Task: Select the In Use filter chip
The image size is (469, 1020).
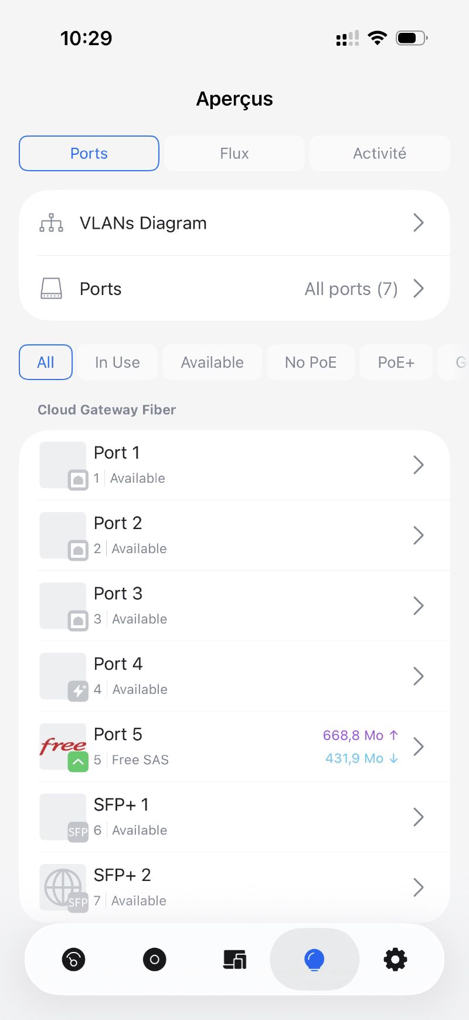Action: point(117,362)
